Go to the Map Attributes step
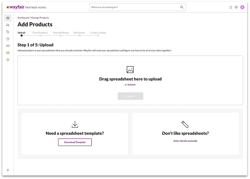This screenshot has height=179, width=250. pos(61,33)
